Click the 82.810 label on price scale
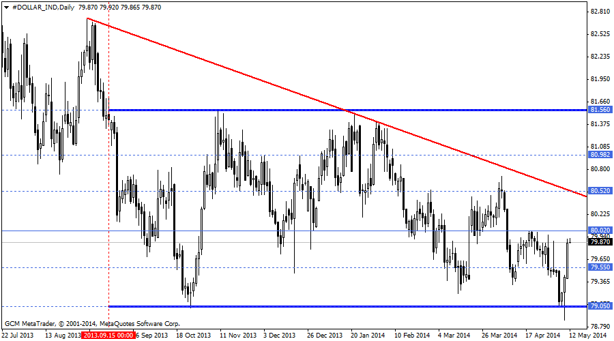Image resolution: width=614 pixels, height=341 pixels. tap(600, 12)
